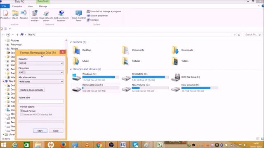
Task: Collapse the Devices and drives group
Action: pyautogui.click(x=71, y=69)
